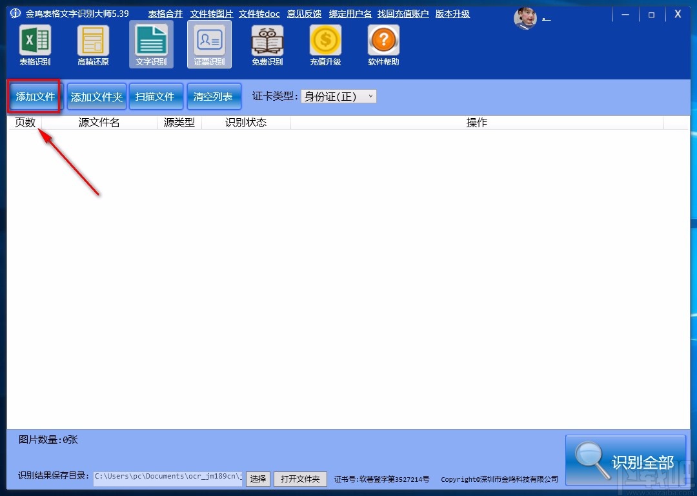Click 找回充值账户 to recover account
697x496 pixels.
pyautogui.click(x=403, y=13)
